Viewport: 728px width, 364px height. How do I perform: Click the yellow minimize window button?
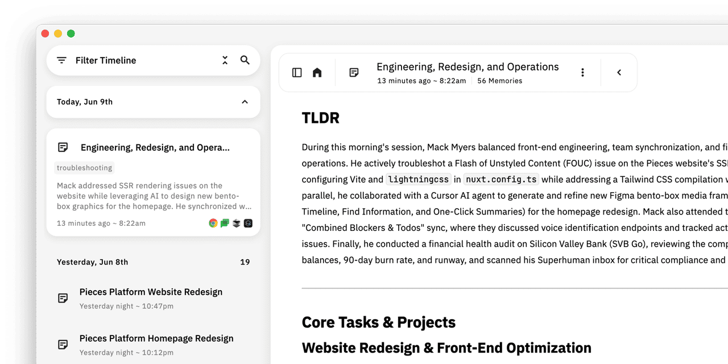click(58, 34)
